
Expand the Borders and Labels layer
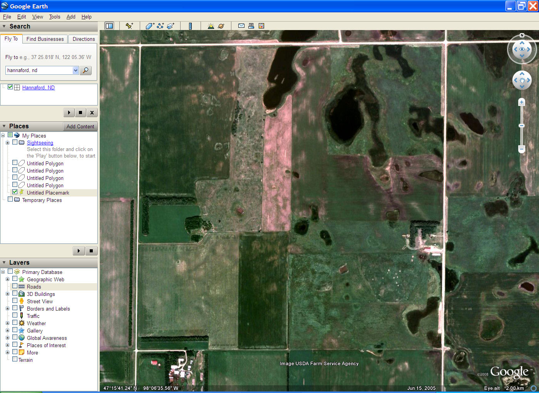(x=7, y=309)
